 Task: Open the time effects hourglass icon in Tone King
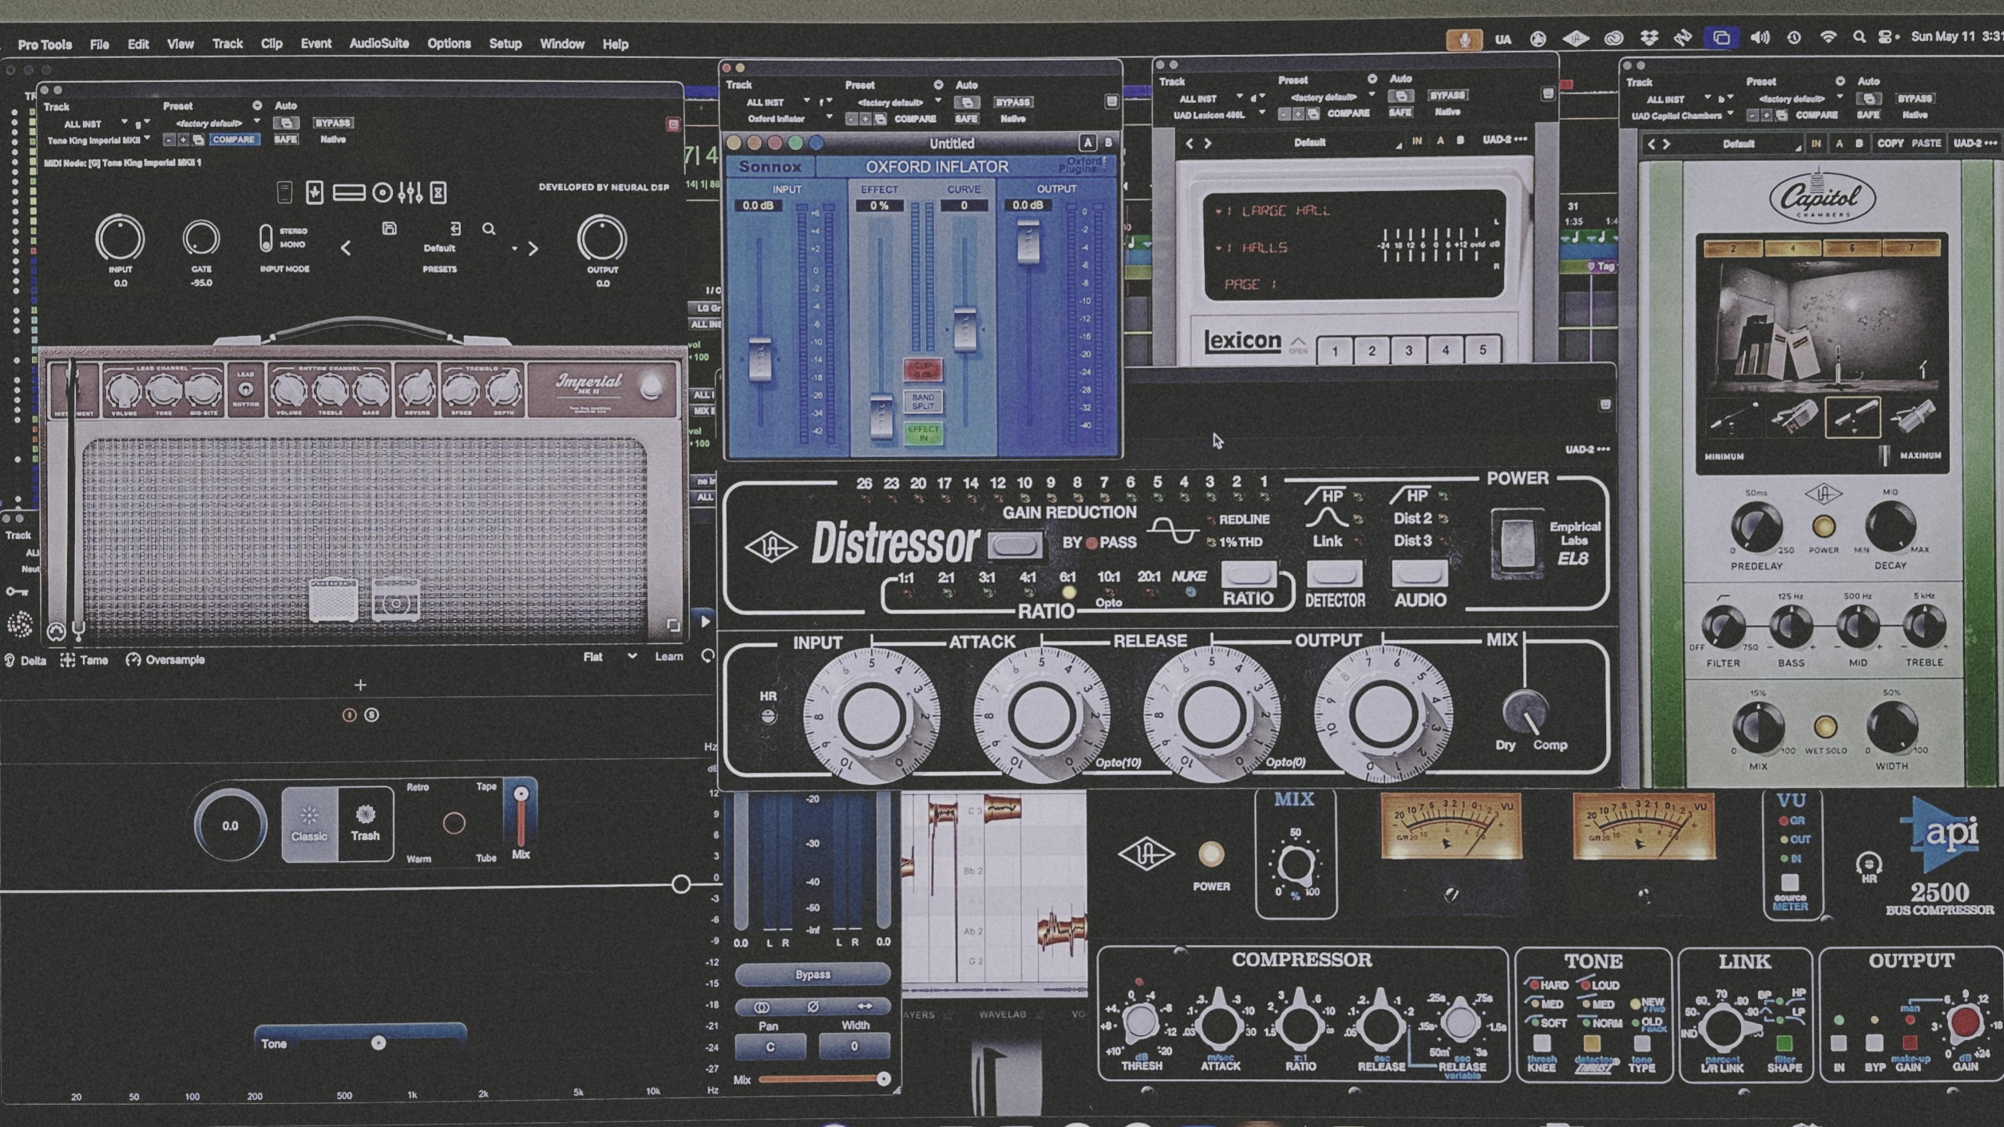pyautogui.click(x=439, y=192)
